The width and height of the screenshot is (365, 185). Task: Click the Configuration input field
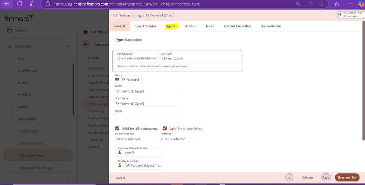click(x=136, y=58)
